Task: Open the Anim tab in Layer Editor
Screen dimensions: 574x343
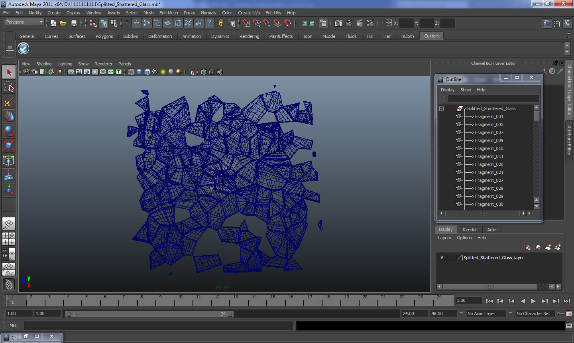Action: pyautogui.click(x=492, y=230)
